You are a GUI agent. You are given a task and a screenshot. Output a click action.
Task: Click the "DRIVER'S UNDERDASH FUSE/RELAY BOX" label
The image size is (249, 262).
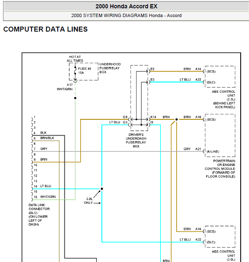pyautogui.click(x=136, y=141)
